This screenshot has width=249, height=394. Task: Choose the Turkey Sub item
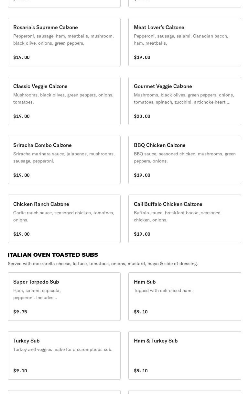click(64, 355)
